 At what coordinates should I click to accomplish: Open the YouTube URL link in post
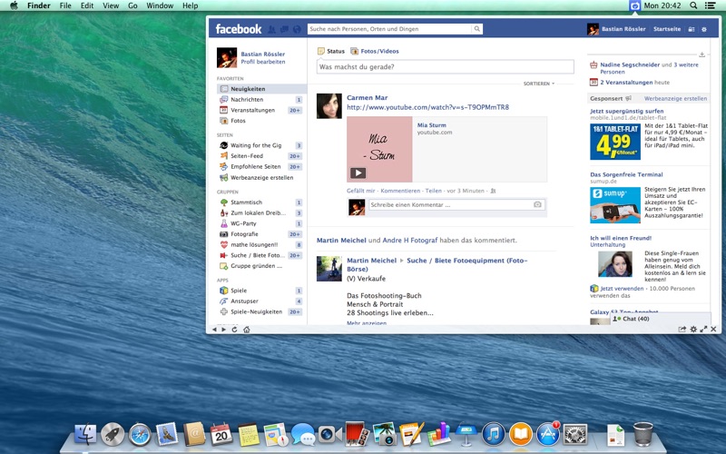coord(427,107)
